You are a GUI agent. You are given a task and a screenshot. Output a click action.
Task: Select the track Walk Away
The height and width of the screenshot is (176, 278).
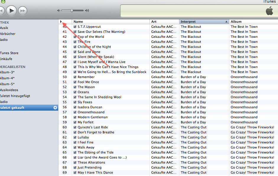(x=86, y=147)
